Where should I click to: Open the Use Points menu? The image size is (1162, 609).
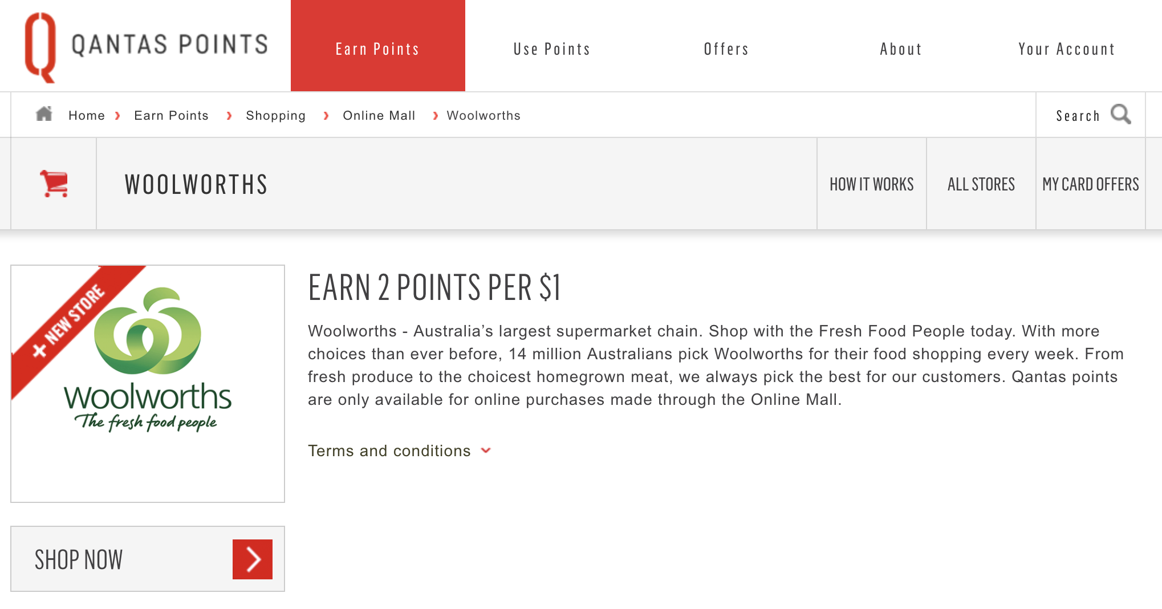[552, 49]
